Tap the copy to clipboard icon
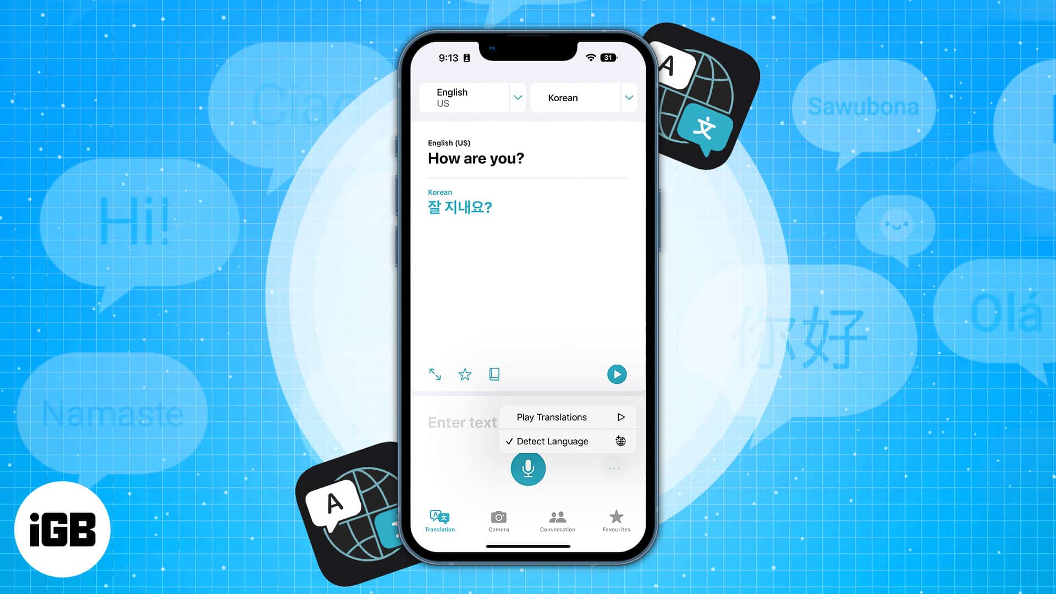The width and height of the screenshot is (1056, 594). pyautogui.click(x=493, y=374)
